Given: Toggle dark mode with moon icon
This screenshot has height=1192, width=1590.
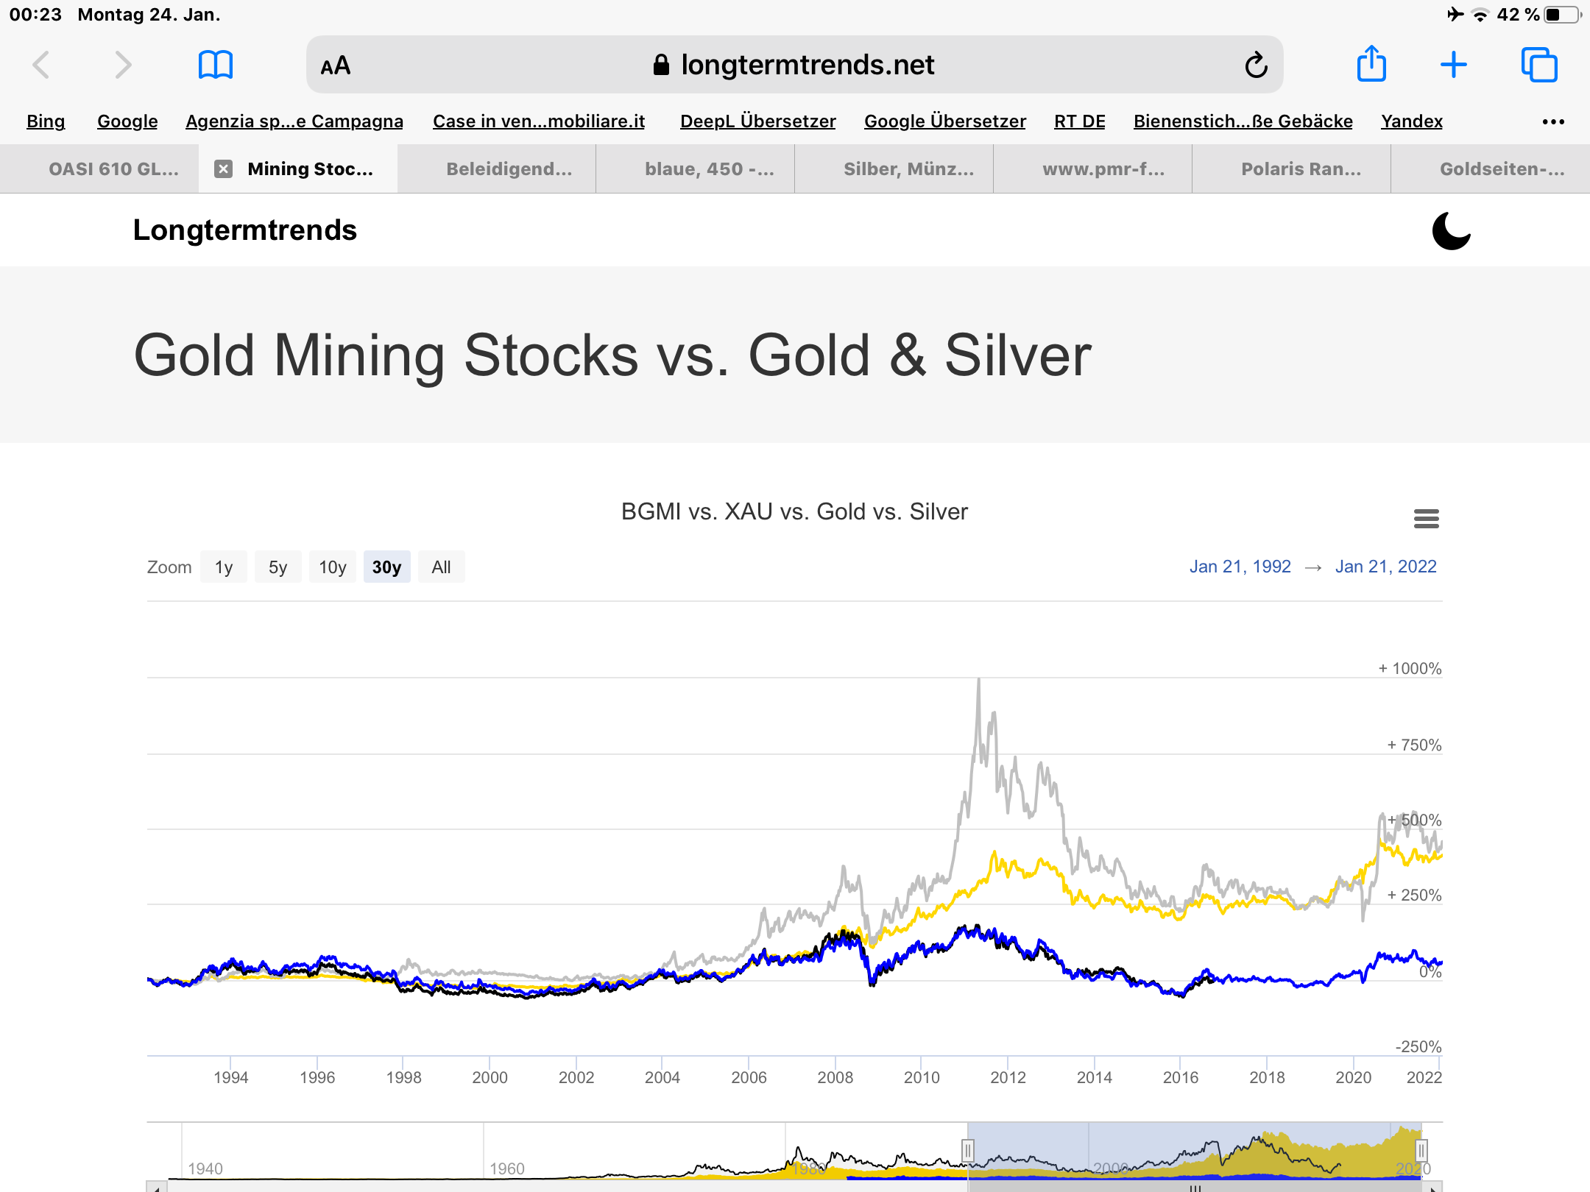Looking at the screenshot, I should coord(1450,231).
